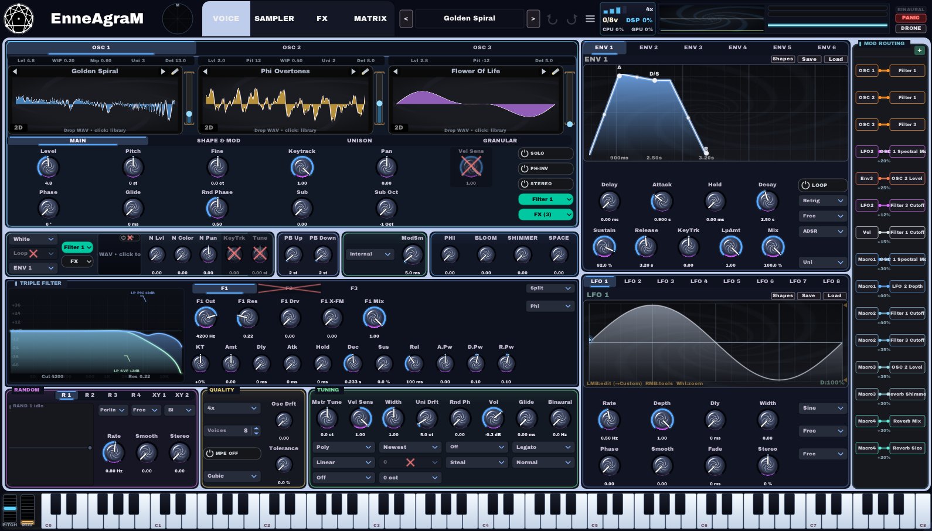Open the Filter 1 routing dropdown in OSC
The width and height of the screenshot is (932, 531).
tap(545, 200)
